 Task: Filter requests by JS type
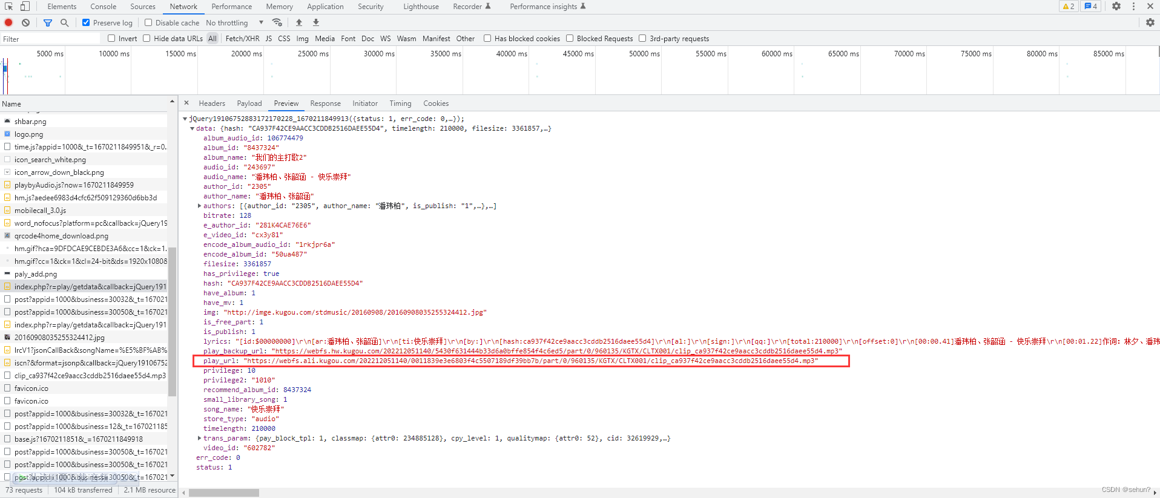point(269,39)
